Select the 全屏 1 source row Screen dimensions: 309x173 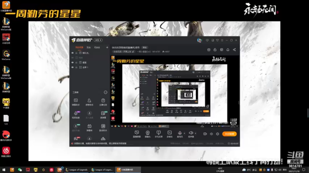pos(90,67)
